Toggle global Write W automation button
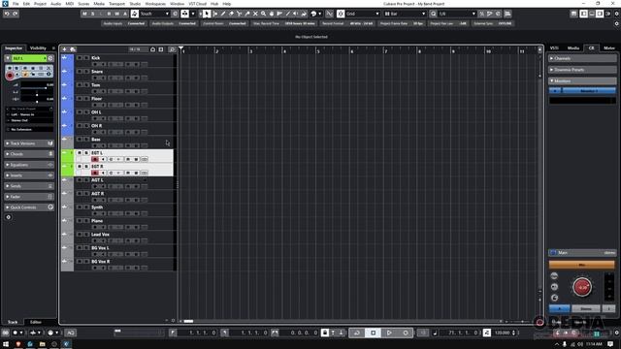Image resolution: width=621 pixels, height=349 pixels. click(x=116, y=14)
